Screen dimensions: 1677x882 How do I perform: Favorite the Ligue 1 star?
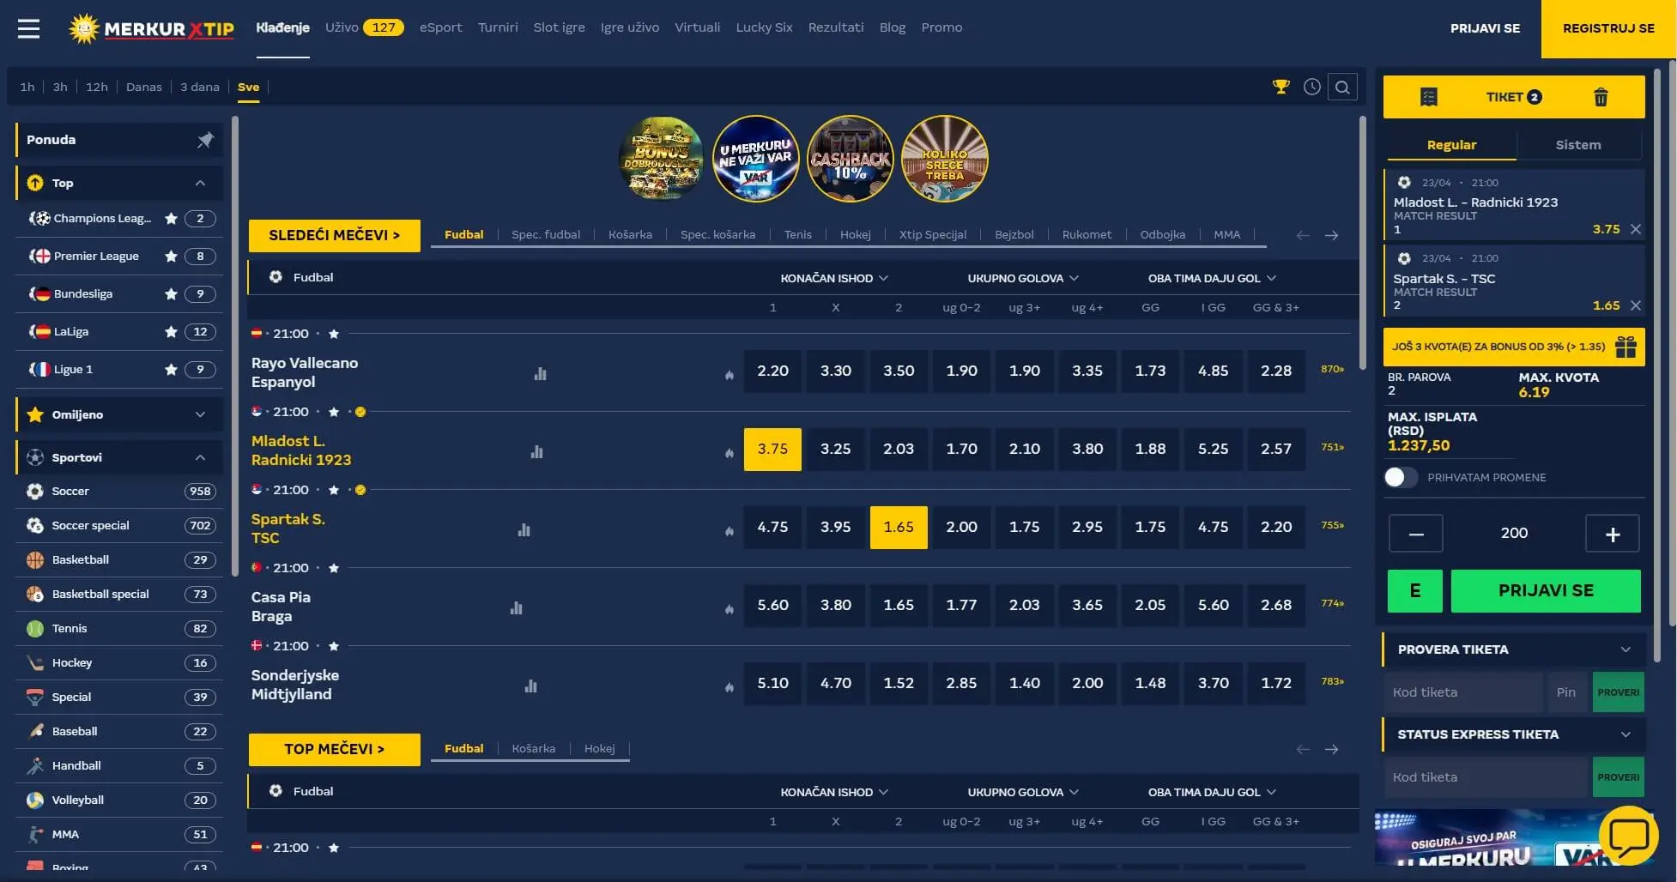171,370
